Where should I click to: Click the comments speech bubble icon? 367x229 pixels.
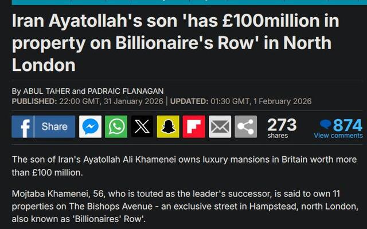[x=325, y=124]
